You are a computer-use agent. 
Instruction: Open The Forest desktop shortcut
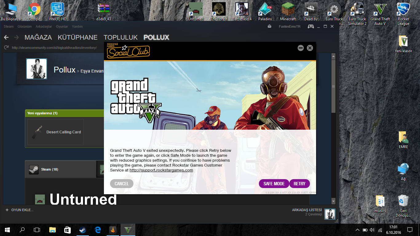(x=219, y=11)
